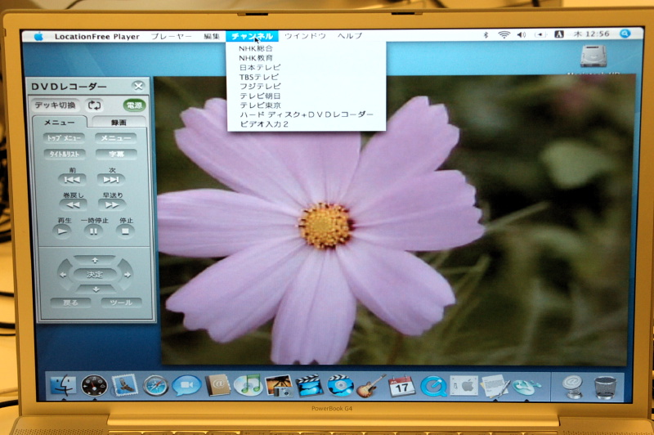Pause playback with the 一時停止 button
654x435 pixels.
(93, 231)
